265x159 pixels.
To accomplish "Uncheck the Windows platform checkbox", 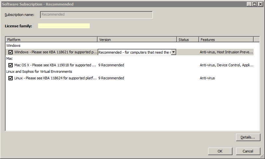I will point(10,52).
